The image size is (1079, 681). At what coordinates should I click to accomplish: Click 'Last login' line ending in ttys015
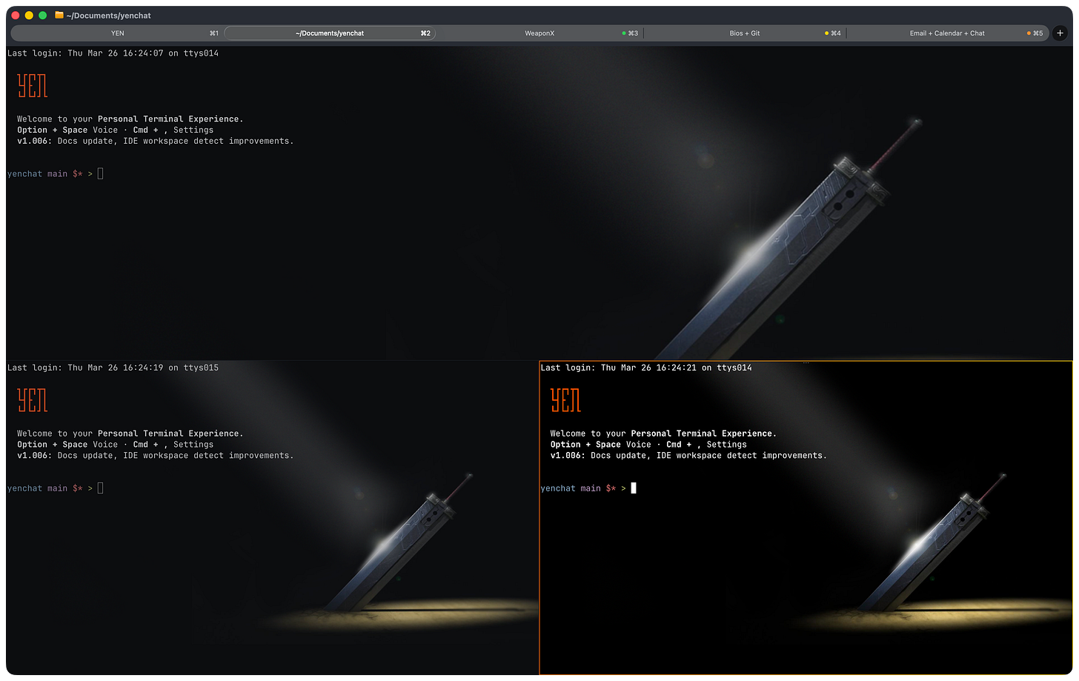pos(113,368)
